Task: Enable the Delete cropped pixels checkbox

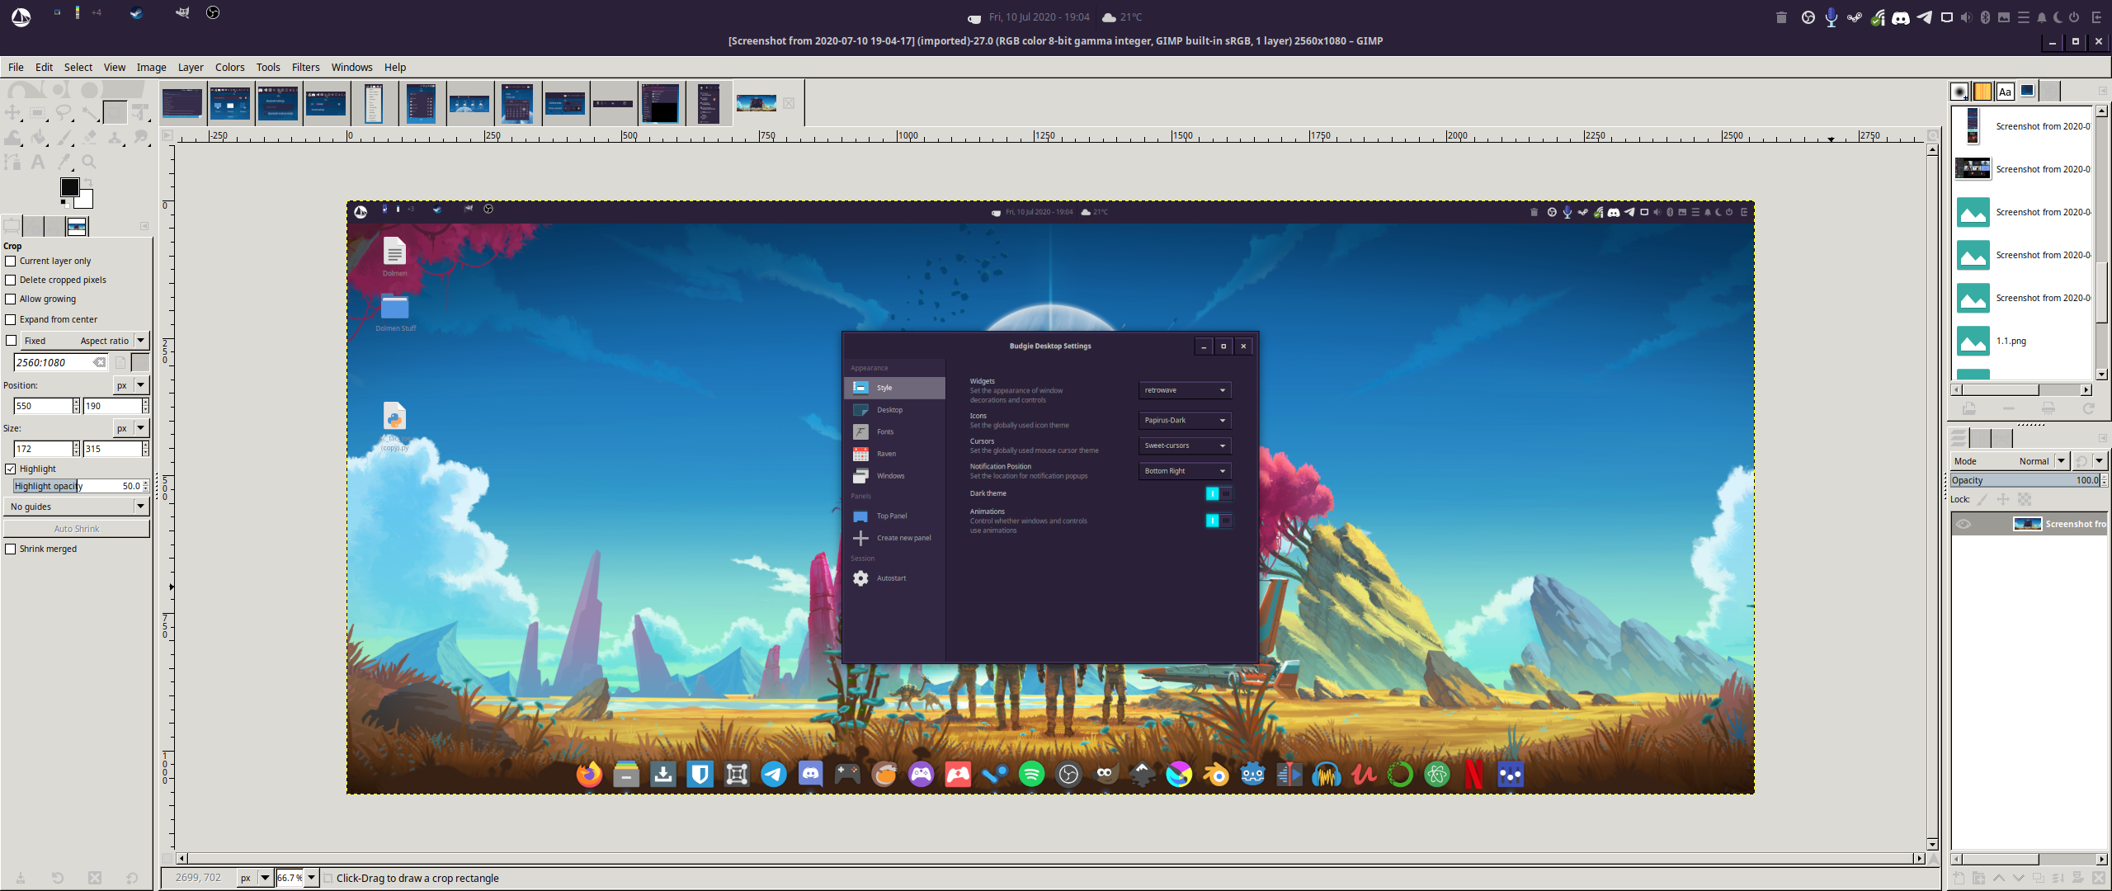Action: pos(11,280)
